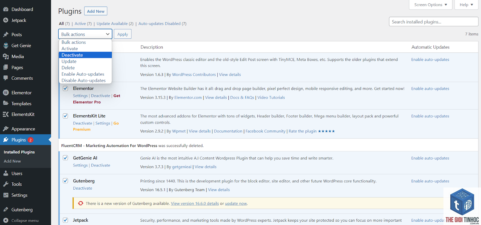Screen dimensions: 481x225
Task: Open ElementsKit Go Premium link
Action: [x=96, y=126]
